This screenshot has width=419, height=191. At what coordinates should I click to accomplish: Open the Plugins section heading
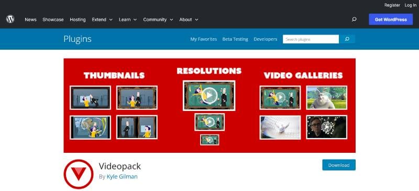tap(78, 39)
